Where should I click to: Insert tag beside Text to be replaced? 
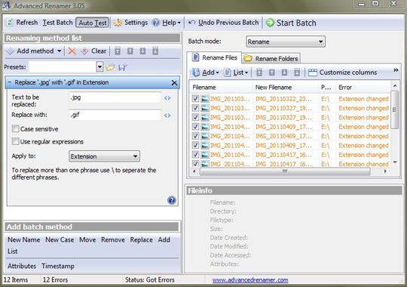167,98
